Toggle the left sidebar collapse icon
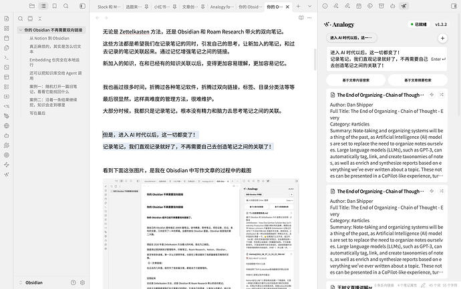 tap(82, 6)
